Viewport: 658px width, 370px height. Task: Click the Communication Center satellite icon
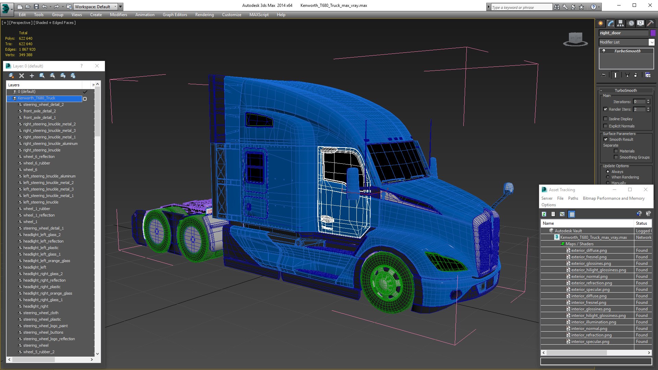coord(573,7)
